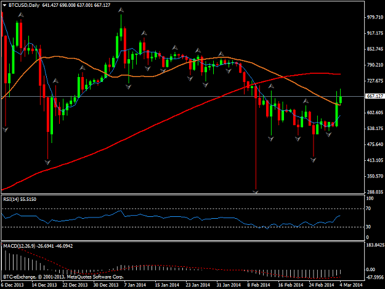The height and width of the screenshot is (289, 385).
Task: Click the 16 Feb 2014 date label
Action: [291, 285]
